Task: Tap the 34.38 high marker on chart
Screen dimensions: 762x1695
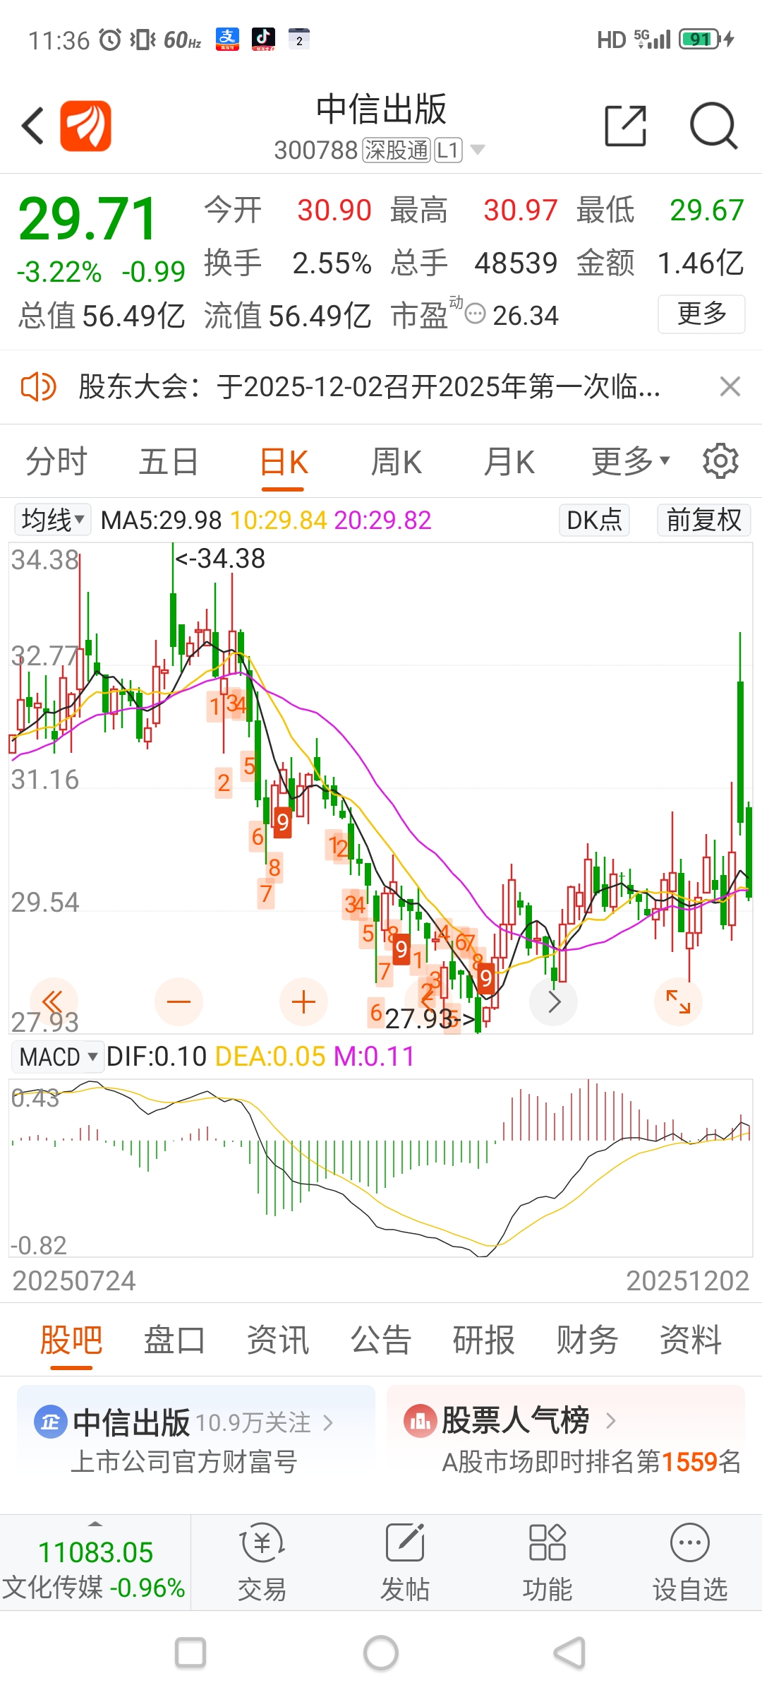Action: [x=220, y=559]
